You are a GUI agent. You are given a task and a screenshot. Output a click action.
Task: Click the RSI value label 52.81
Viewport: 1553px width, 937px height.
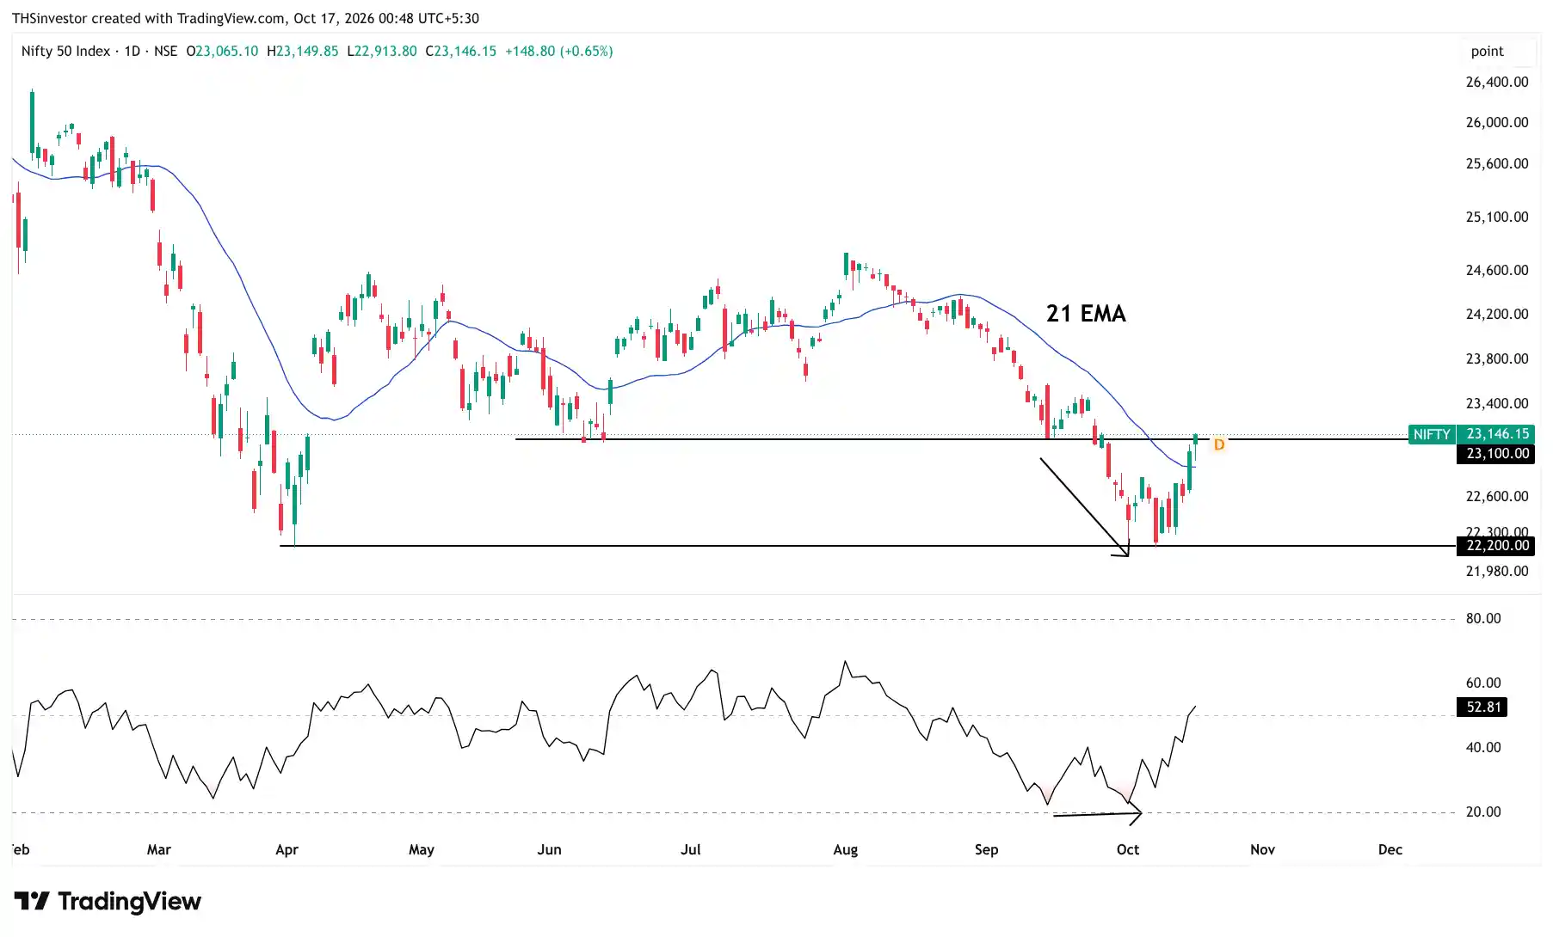1482,707
